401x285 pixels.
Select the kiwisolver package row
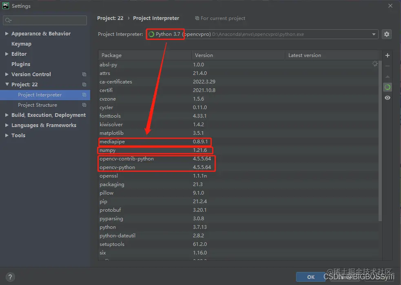pyautogui.click(x=238, y=125)
